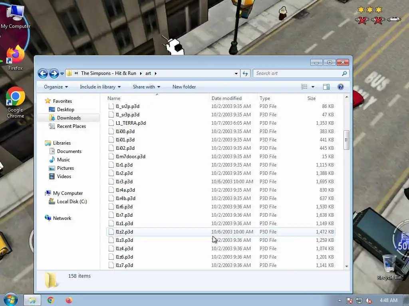The width and height of the screenshot is (409, 306).
Task: Go back with the Back arrow button
Action: pos(43,73)
